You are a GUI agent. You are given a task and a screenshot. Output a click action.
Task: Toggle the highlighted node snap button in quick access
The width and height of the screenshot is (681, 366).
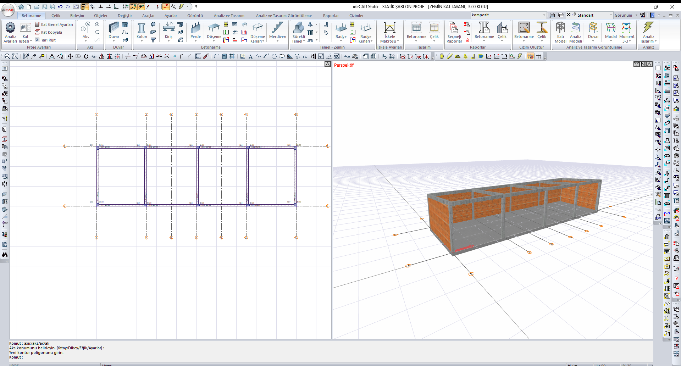(133, 7)
